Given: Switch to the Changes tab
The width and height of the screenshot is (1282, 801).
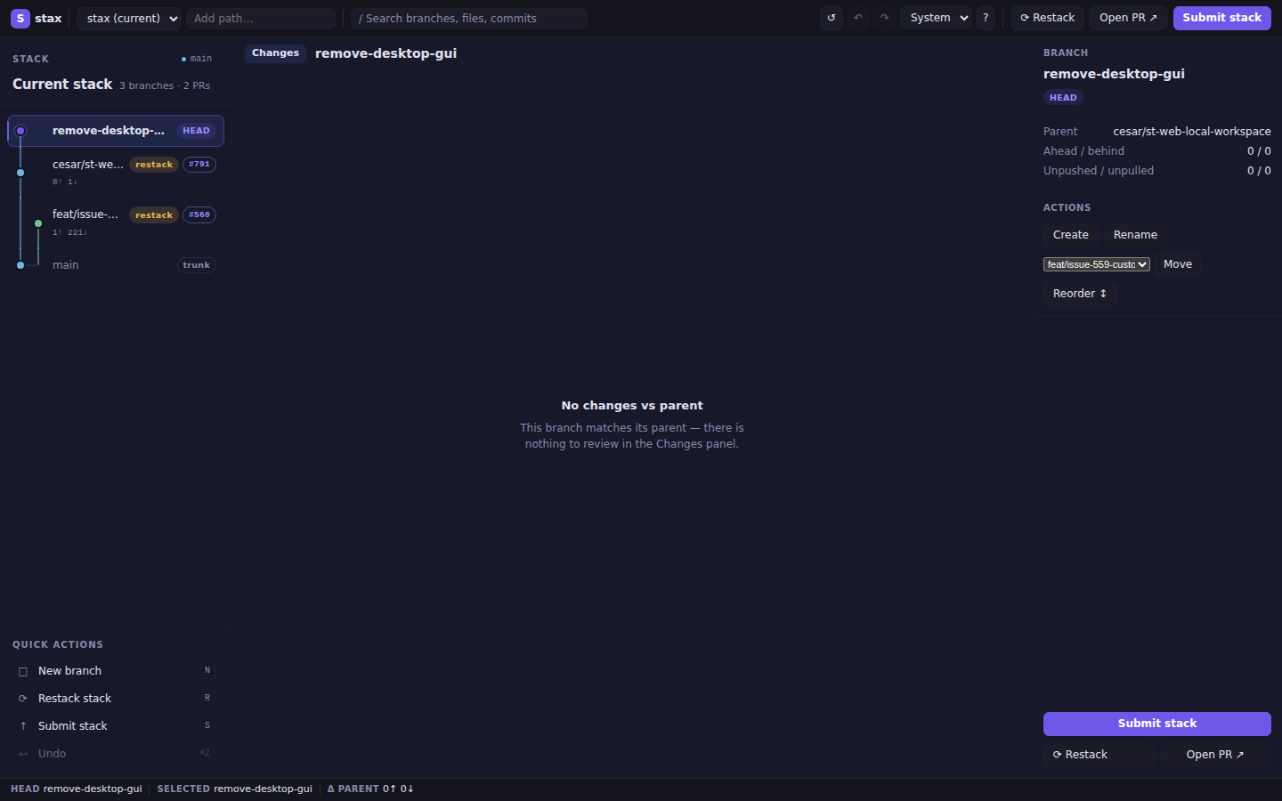Looking at the screenshot, I should tap(275, 53).
